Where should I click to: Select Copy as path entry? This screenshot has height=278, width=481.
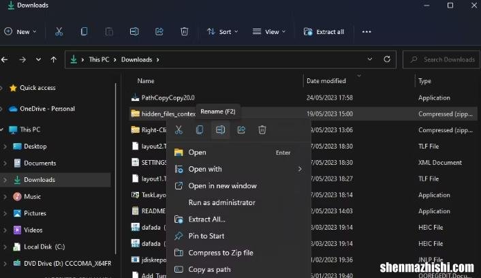(238, 269)
